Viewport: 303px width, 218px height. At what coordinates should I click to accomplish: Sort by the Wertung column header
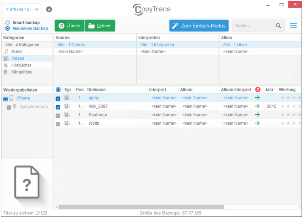pos(289,90)
